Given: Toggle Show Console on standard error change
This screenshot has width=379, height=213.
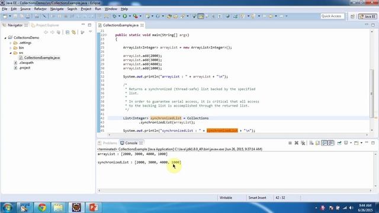Looking at the screenshot, I should pyautogui.click(x=331, y=143).
